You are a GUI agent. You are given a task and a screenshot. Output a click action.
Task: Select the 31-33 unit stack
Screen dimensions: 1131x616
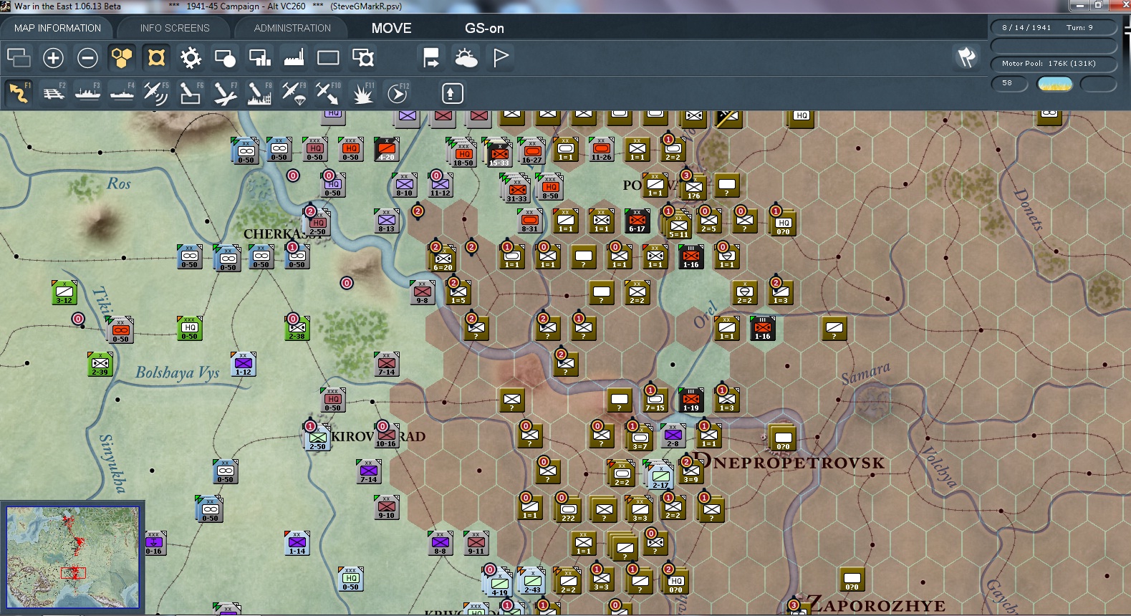[515, 188]
